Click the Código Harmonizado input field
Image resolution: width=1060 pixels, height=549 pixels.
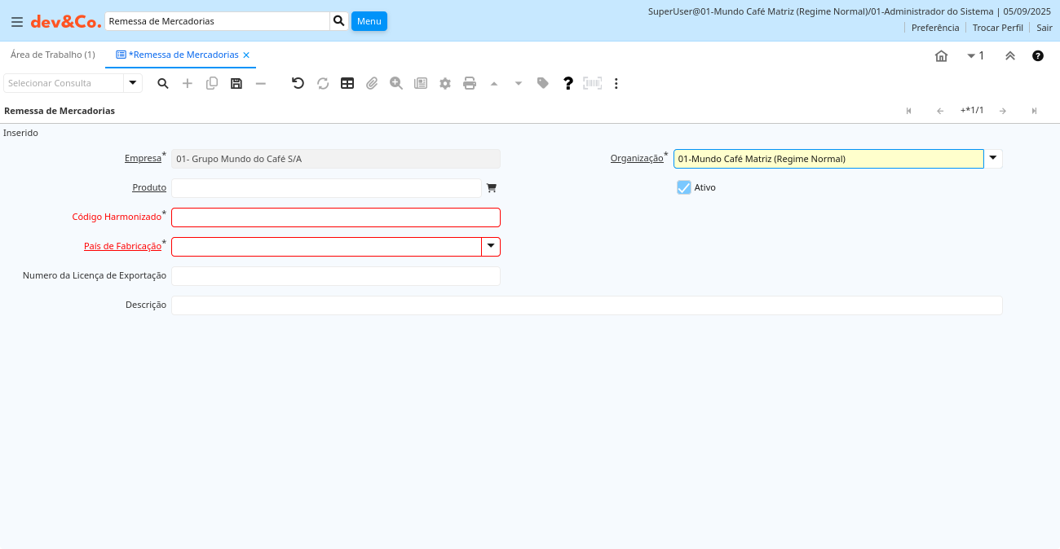pyautogui.click(x=335, y=217)
